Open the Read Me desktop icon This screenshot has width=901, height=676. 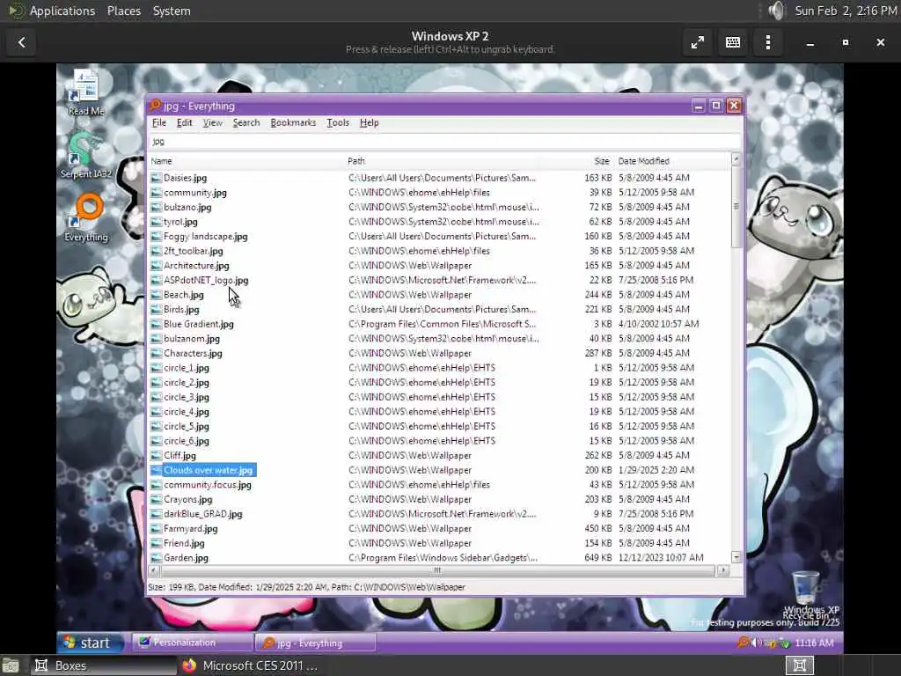click(x=85, y=92)
